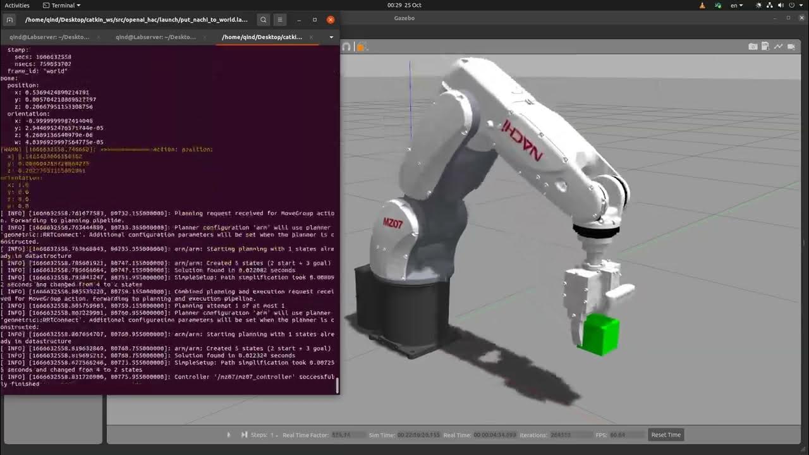
Task: Click the Sim Time value field
Action: tap(418, 435)
